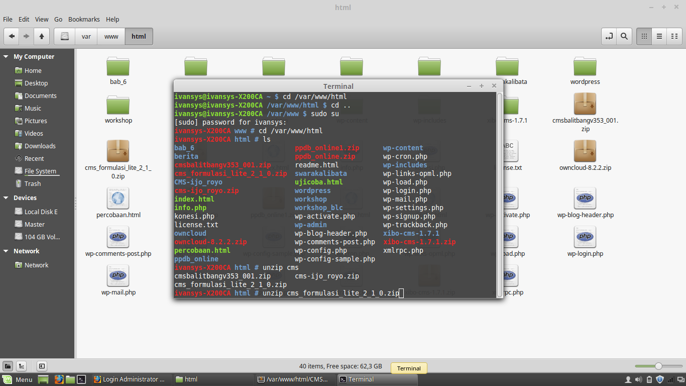This screenshot has height=386, width=686.
Task: Go to Downloads in the sidebar
Action: 40,146
